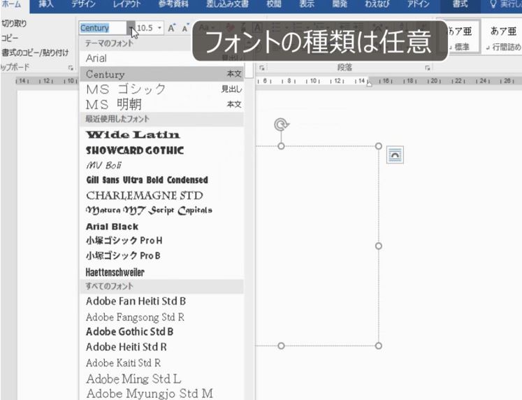The image size is (522, 400).
Task: Select MS 明朝 body font
Action: coord(162,104)
